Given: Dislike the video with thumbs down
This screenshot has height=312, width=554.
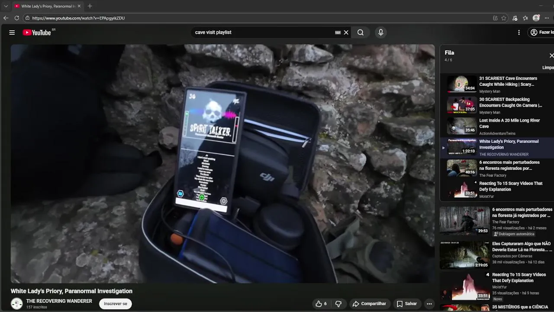Looking at the screenshot, I should (339, 304).
